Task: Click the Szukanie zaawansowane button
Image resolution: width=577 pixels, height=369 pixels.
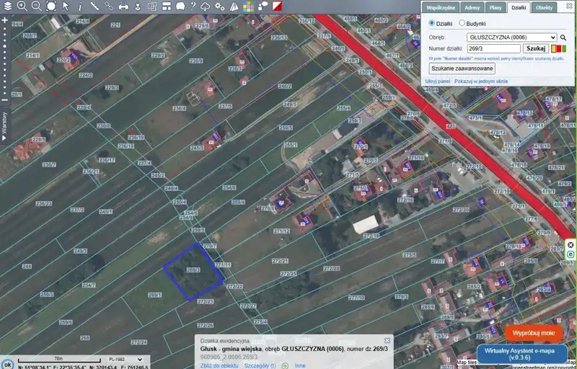Action: (x=462, y=68)
